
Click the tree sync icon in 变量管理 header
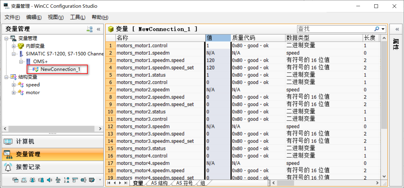tap(90, 29)
